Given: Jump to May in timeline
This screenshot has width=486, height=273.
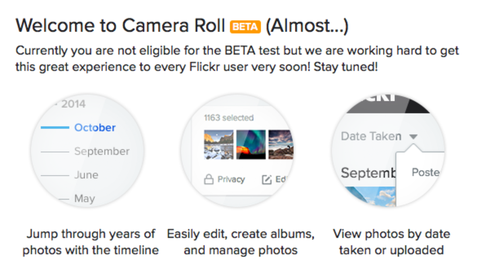Looking at the screenshot, I should pyautogui.click(x=84, y=199).
